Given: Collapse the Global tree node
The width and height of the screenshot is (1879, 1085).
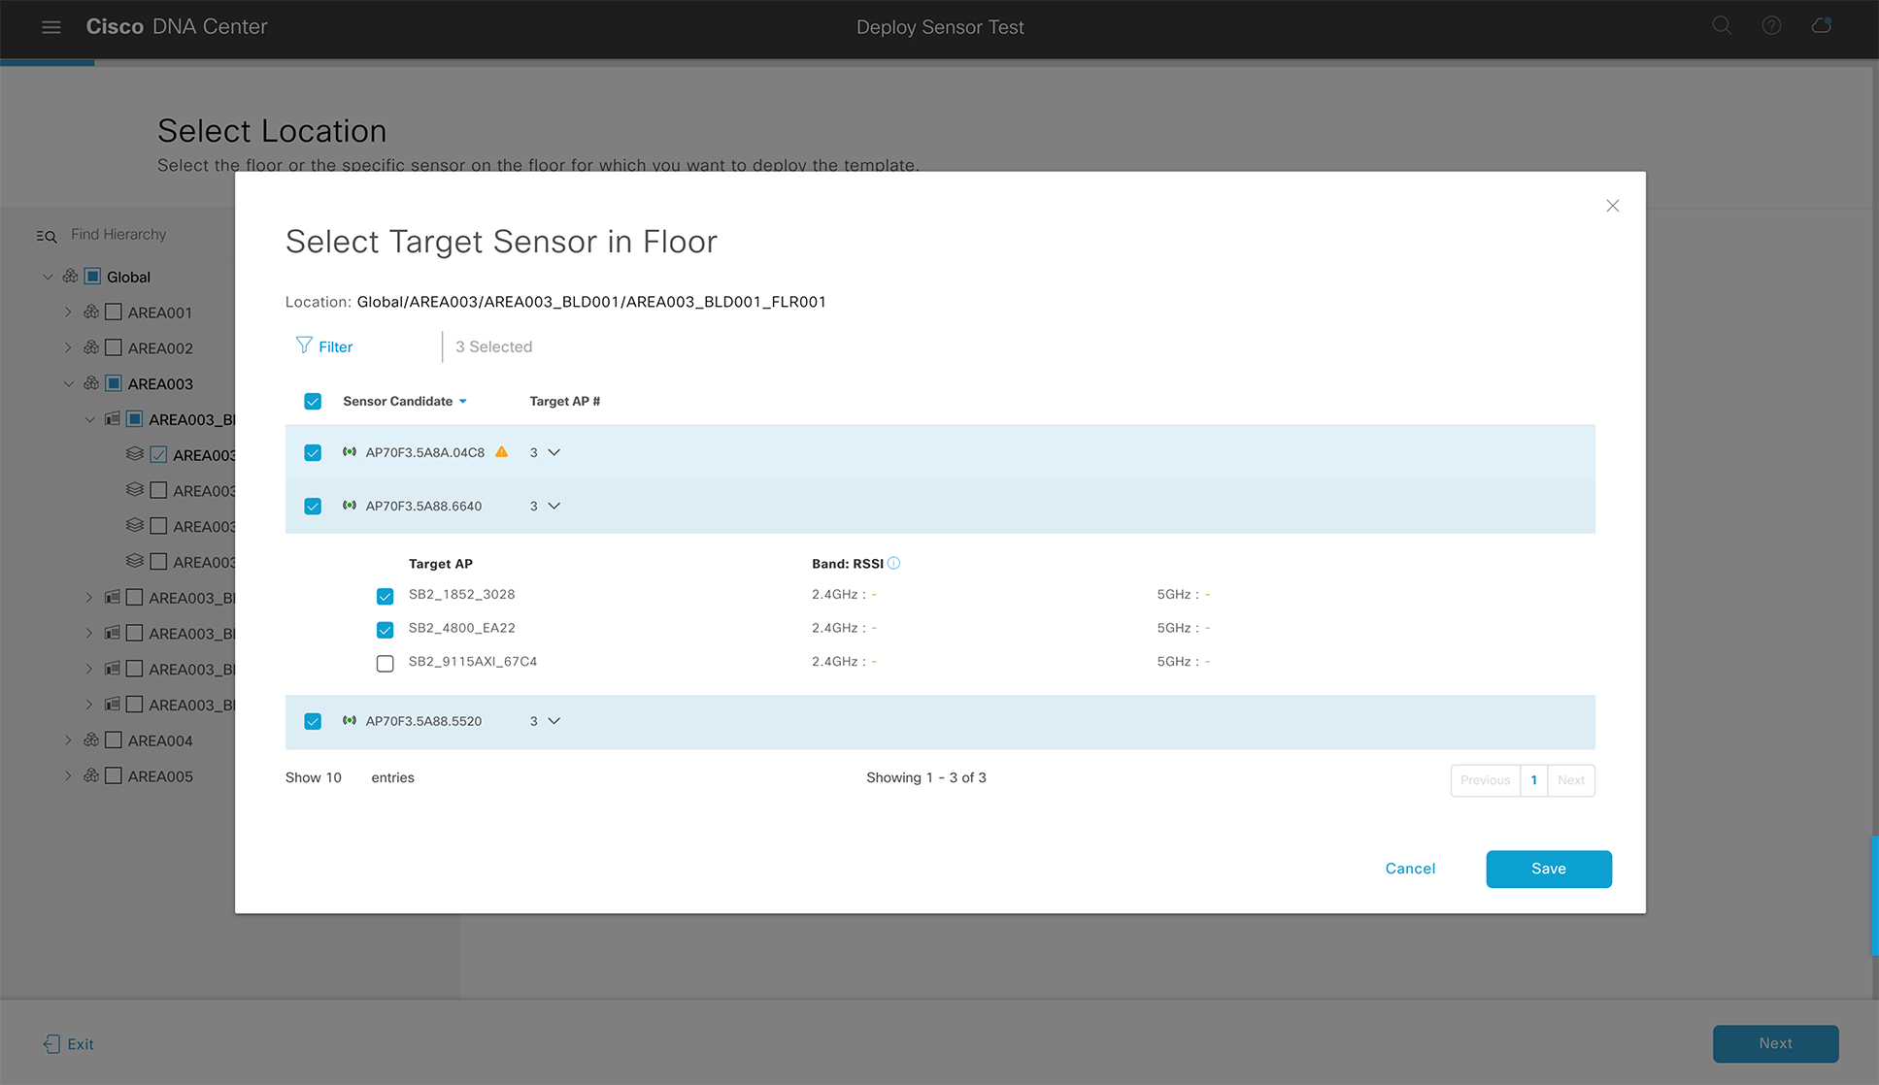Looking at the screenshot, I should [48, 277].
